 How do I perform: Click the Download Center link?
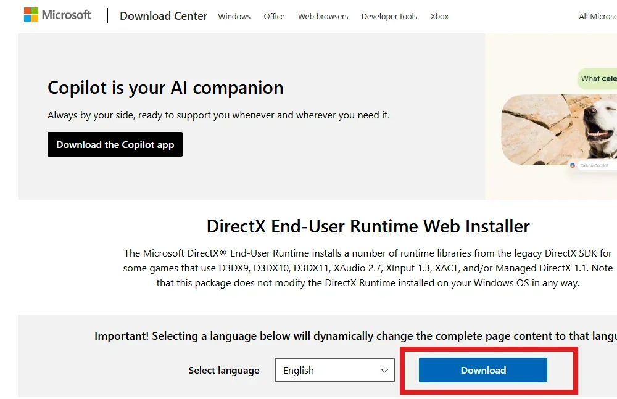tap(163, 16)
